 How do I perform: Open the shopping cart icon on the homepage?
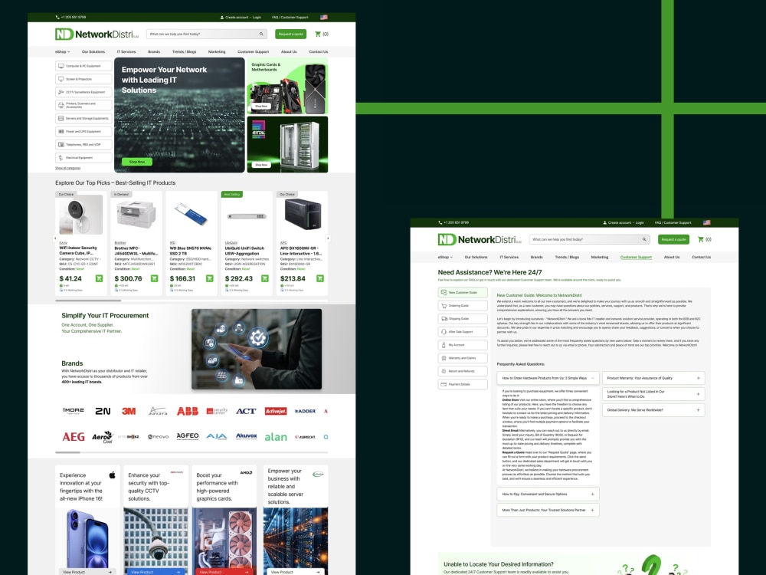[x=318, y=34]
